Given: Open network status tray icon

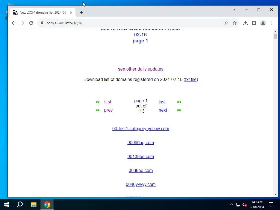Looking at the screenshot, I should click(x=238, y=205).
